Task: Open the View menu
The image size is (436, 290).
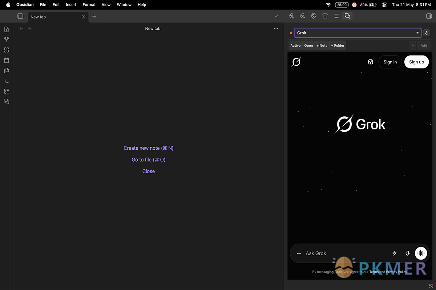Action: (106, 5)
